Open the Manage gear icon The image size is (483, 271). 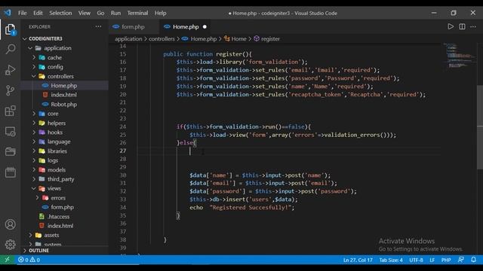[10, 245]
